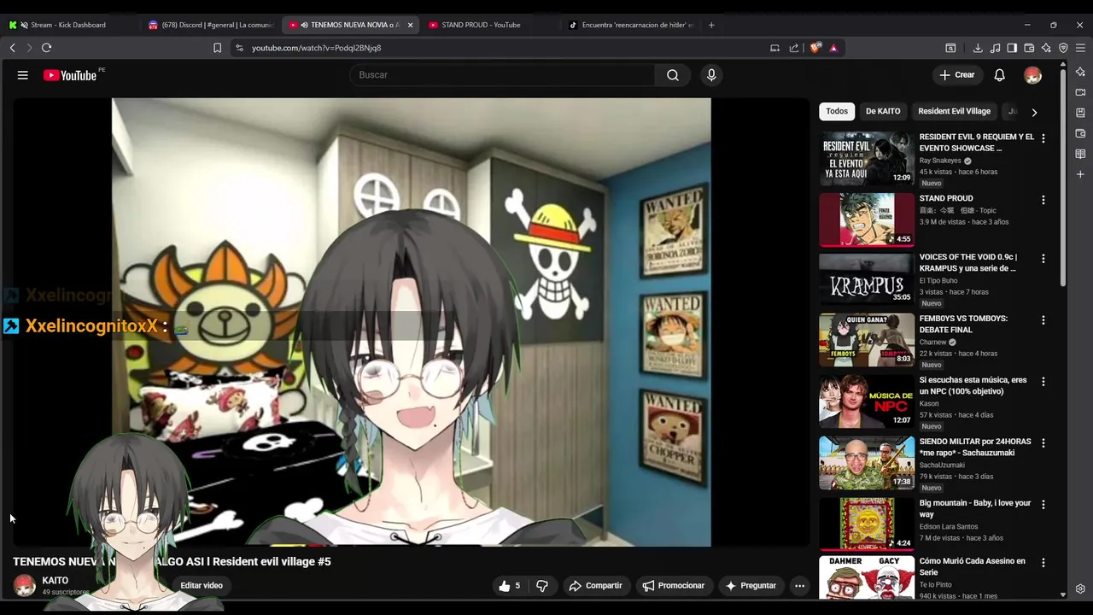
Task: Open options for VOICES OF THE VOID video
Action: (x=1043, y=258)
